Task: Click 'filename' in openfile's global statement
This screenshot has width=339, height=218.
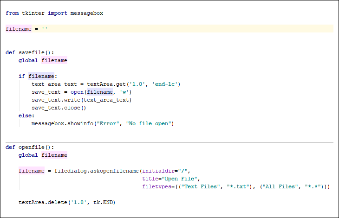Action: tap(54, 155)
